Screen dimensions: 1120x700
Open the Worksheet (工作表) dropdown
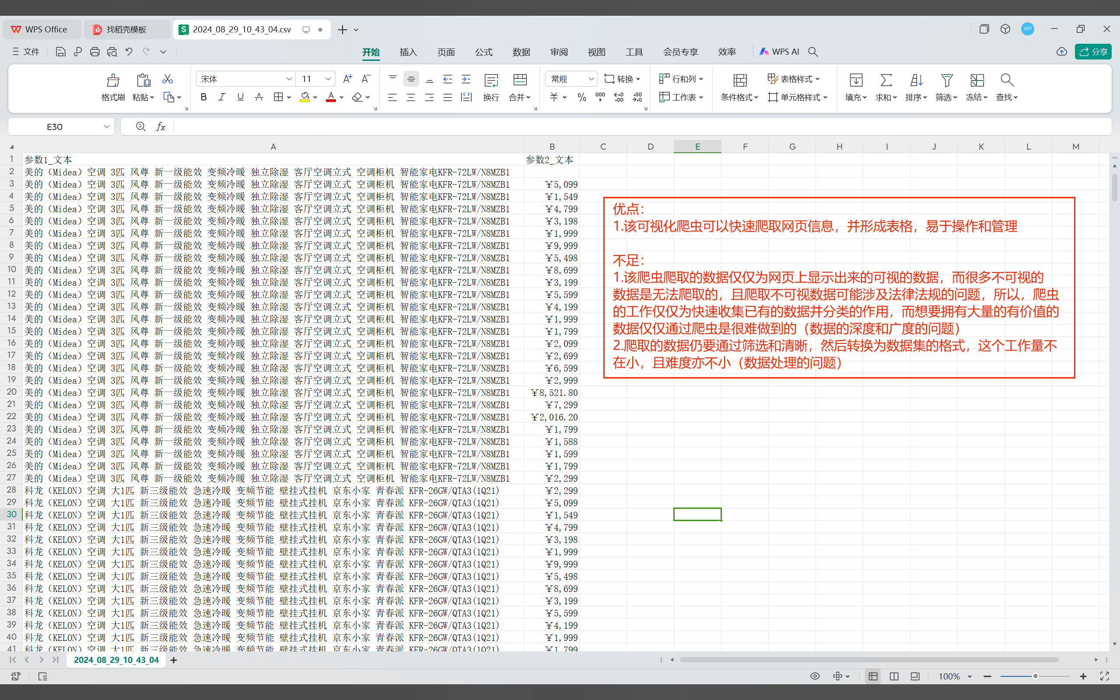681,97
